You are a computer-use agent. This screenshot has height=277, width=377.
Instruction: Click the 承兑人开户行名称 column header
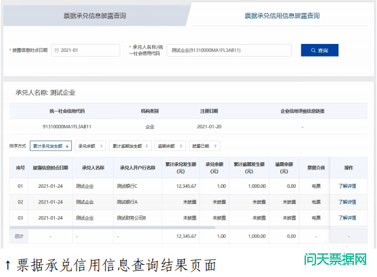137,168
